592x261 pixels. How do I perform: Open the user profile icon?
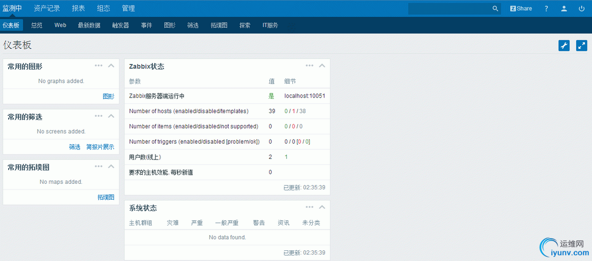[x=564, y=8]
